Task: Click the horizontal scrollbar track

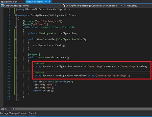Action: click(83, 109)
